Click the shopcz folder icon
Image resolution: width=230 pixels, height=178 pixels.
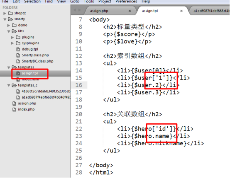10,13
